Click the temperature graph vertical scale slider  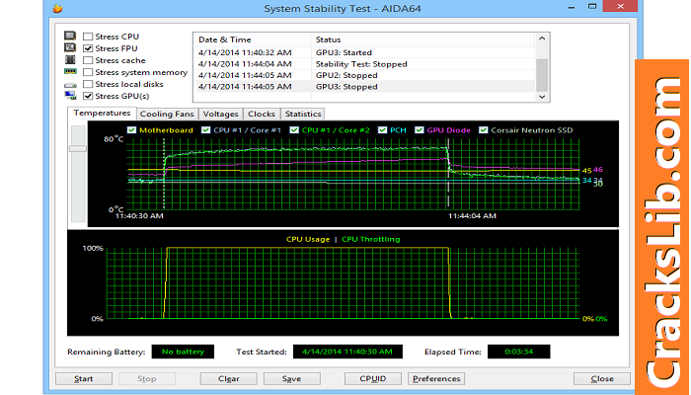pos(78,148)
